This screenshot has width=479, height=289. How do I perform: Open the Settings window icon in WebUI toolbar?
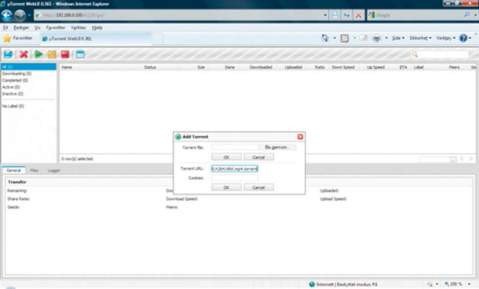coord(80,54)
